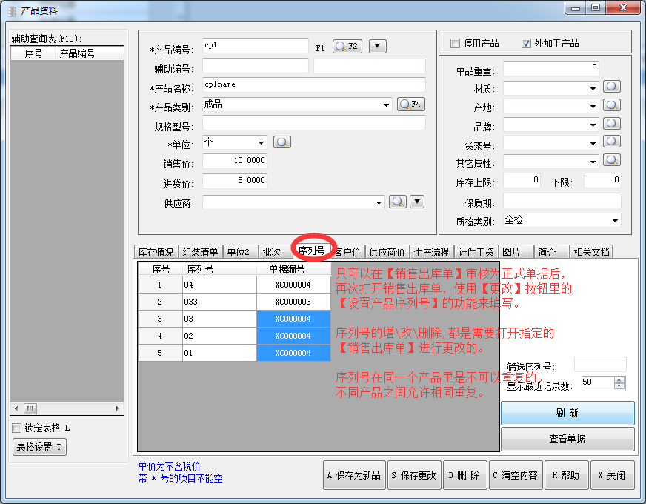This screenshot has width=646, height=504.
Task: Click the C 清空内容 button
Action: 516,475
